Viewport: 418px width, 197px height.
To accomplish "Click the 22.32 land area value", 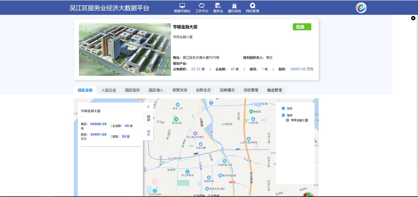I will tap(196, 69).
